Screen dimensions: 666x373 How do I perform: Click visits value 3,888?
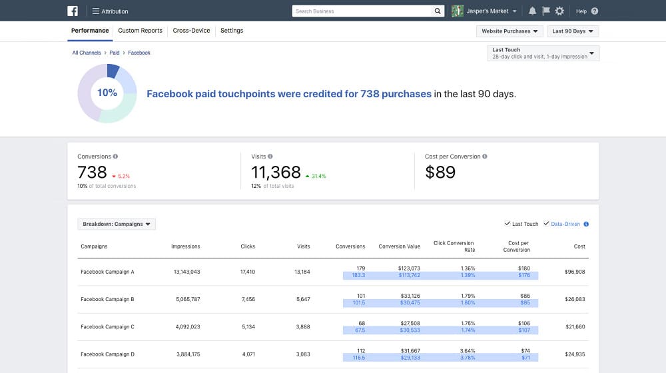click(303, 326)
